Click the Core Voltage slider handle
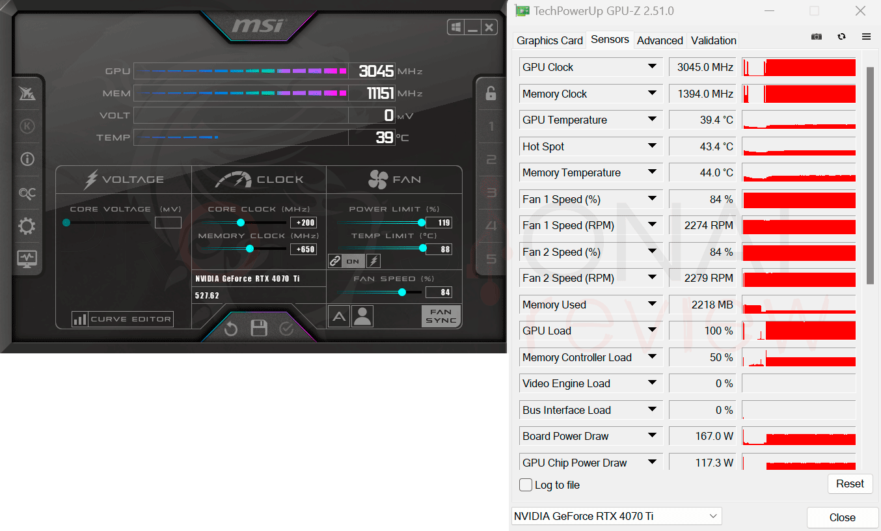Viewport: 881px width, 531px height. (66, 223)
